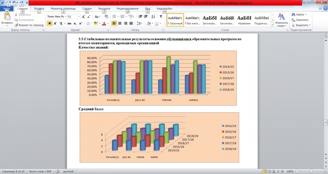Clear formatting
This screenshot has height=174, width=328.
[x=106, y=16]
